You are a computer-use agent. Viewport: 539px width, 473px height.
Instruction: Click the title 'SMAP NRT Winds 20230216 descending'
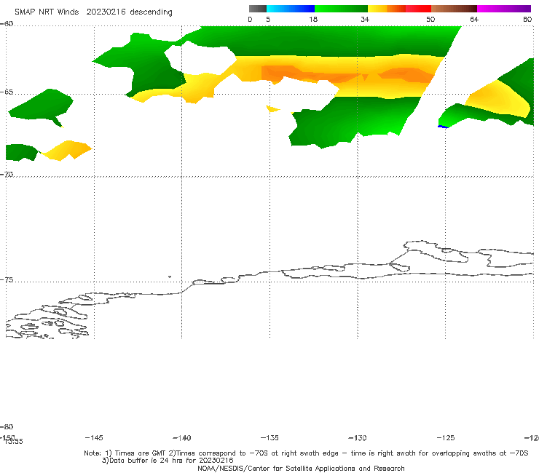(93, 12)
